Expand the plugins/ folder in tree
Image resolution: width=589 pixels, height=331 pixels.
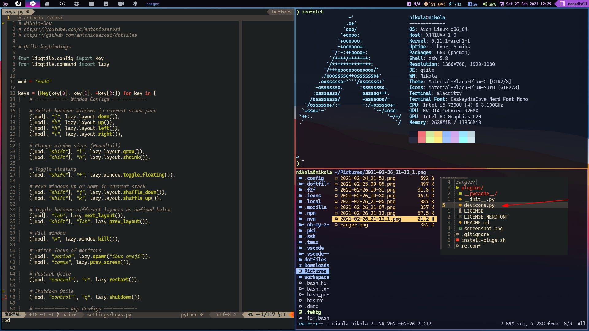tap(472, 188)
